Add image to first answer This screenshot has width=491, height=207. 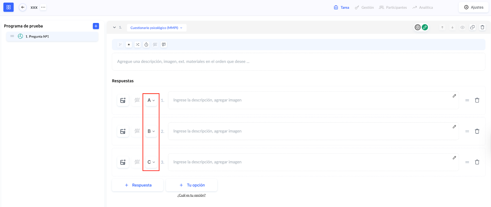point(123,100)
